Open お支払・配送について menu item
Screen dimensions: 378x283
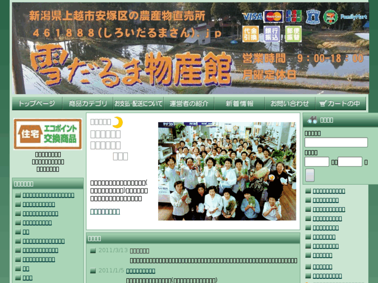click(x=138, y=103)
